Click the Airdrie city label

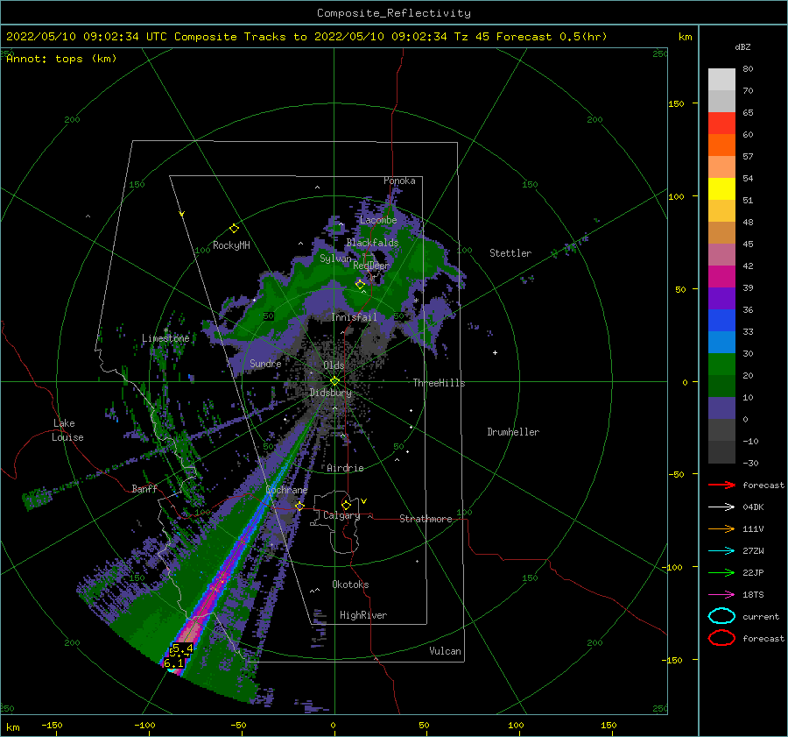345,468
